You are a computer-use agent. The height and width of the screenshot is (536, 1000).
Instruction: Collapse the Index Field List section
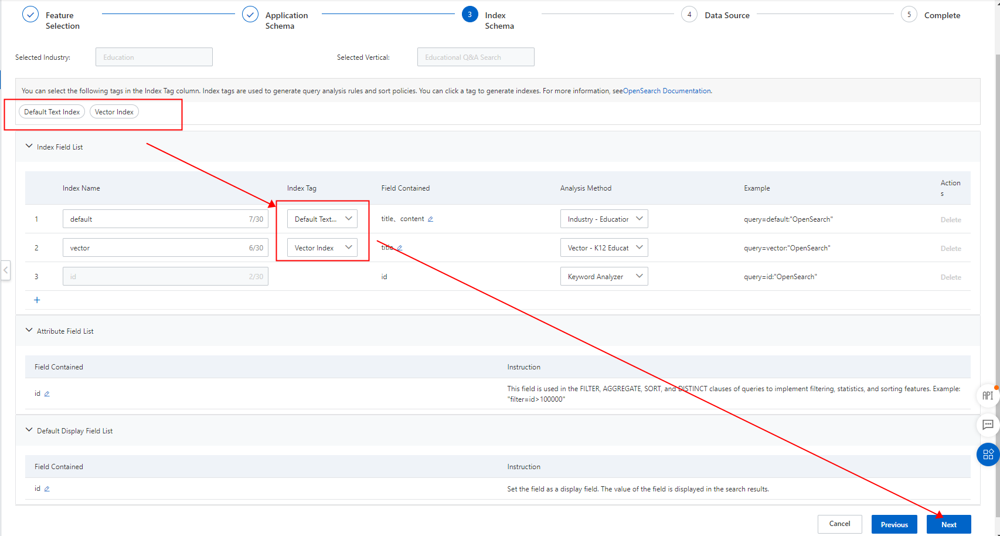[x=29, y=147]
